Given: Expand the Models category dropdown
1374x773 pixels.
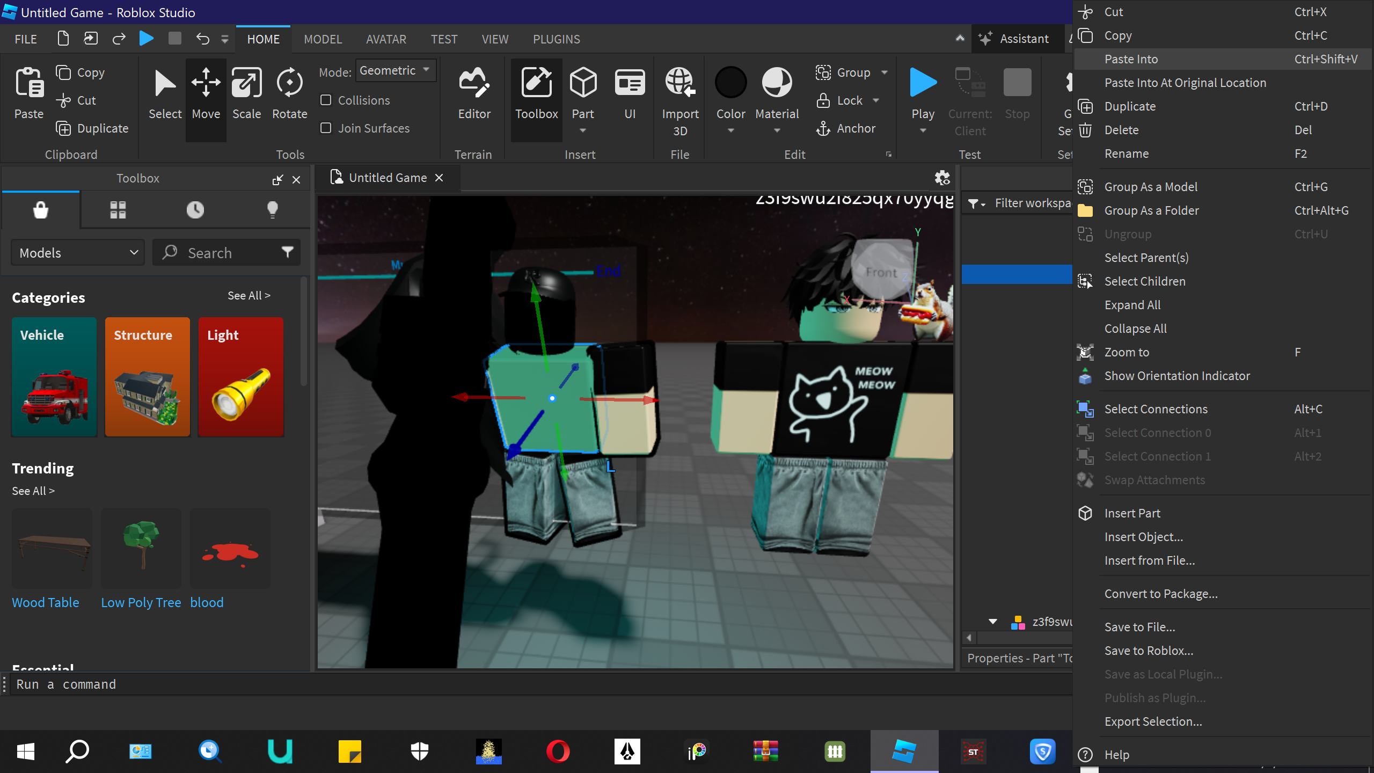Looking at the screenshot, I should (x=78, y=253).
